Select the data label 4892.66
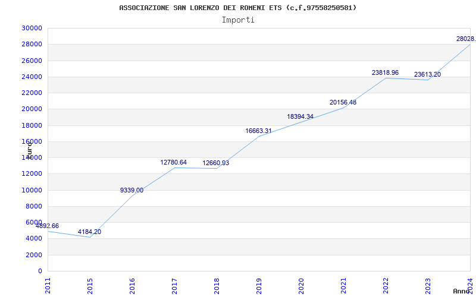Image resolution: width=476 pixels, height=297 pixels. tap(47, 226)
